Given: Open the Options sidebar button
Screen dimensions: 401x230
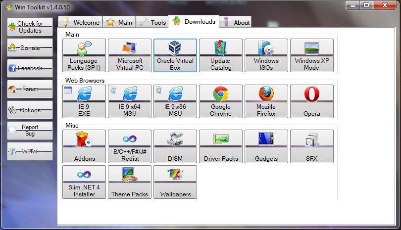Looking at the screenshot, I should [30, 110].
